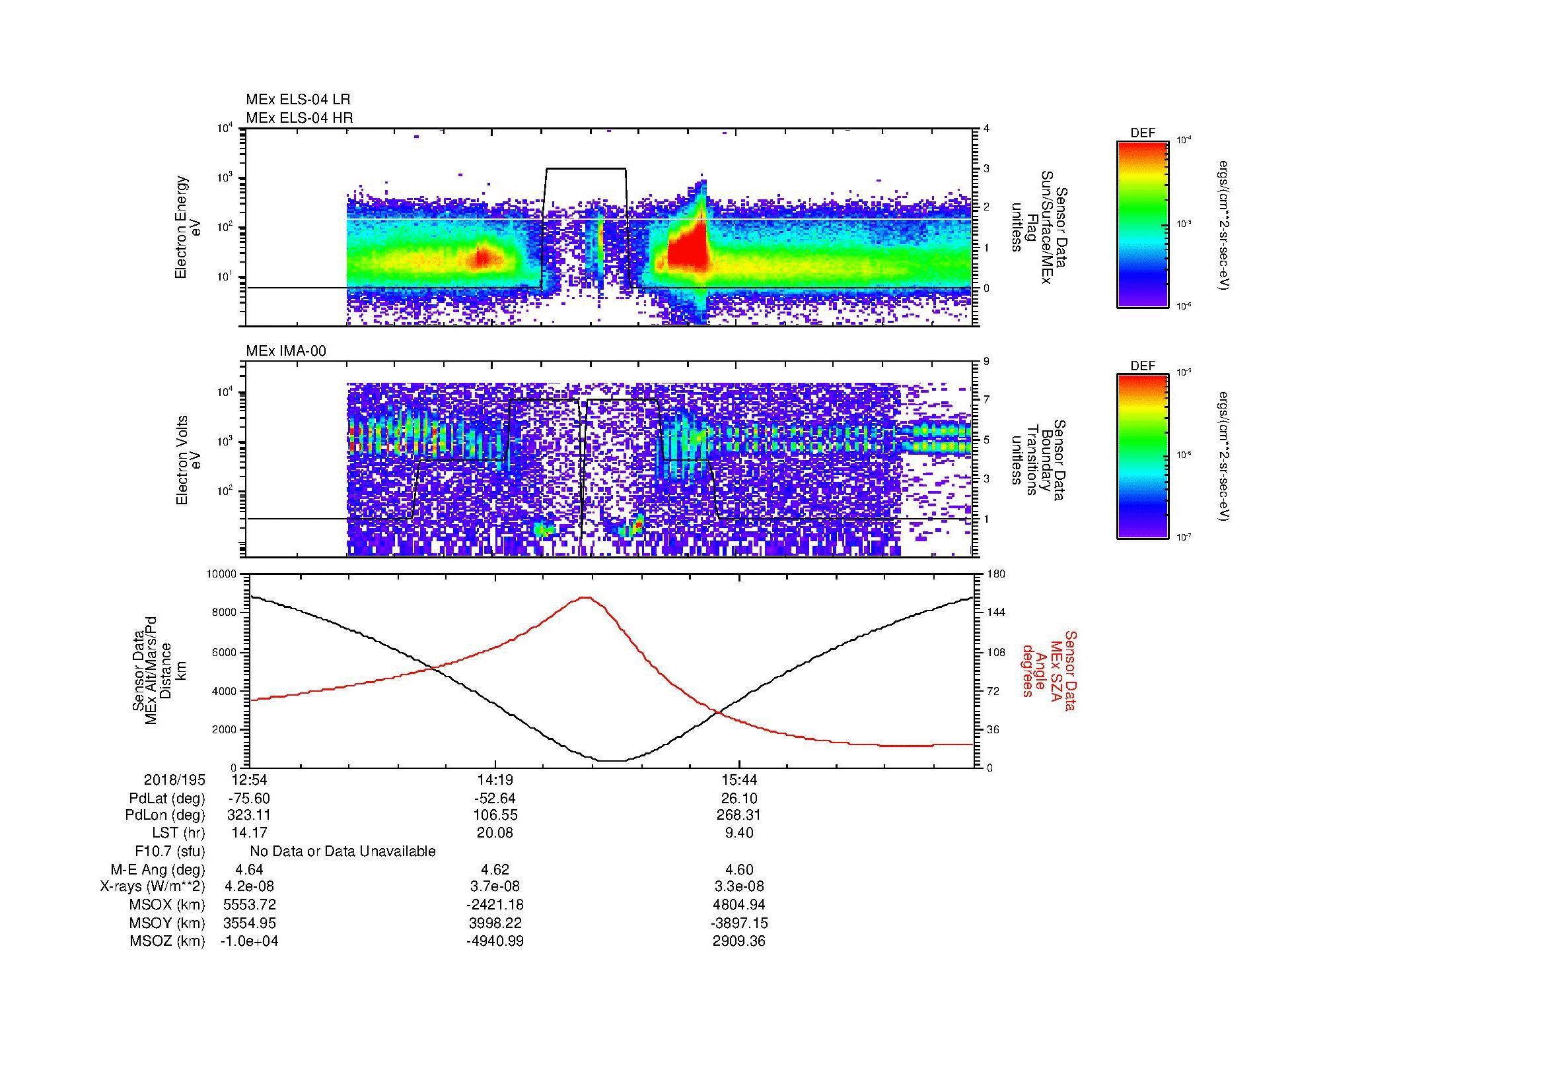Click the PdLon value 106.55
The width and height of the screenshot is (1545, 1091).
click(495, 815)
